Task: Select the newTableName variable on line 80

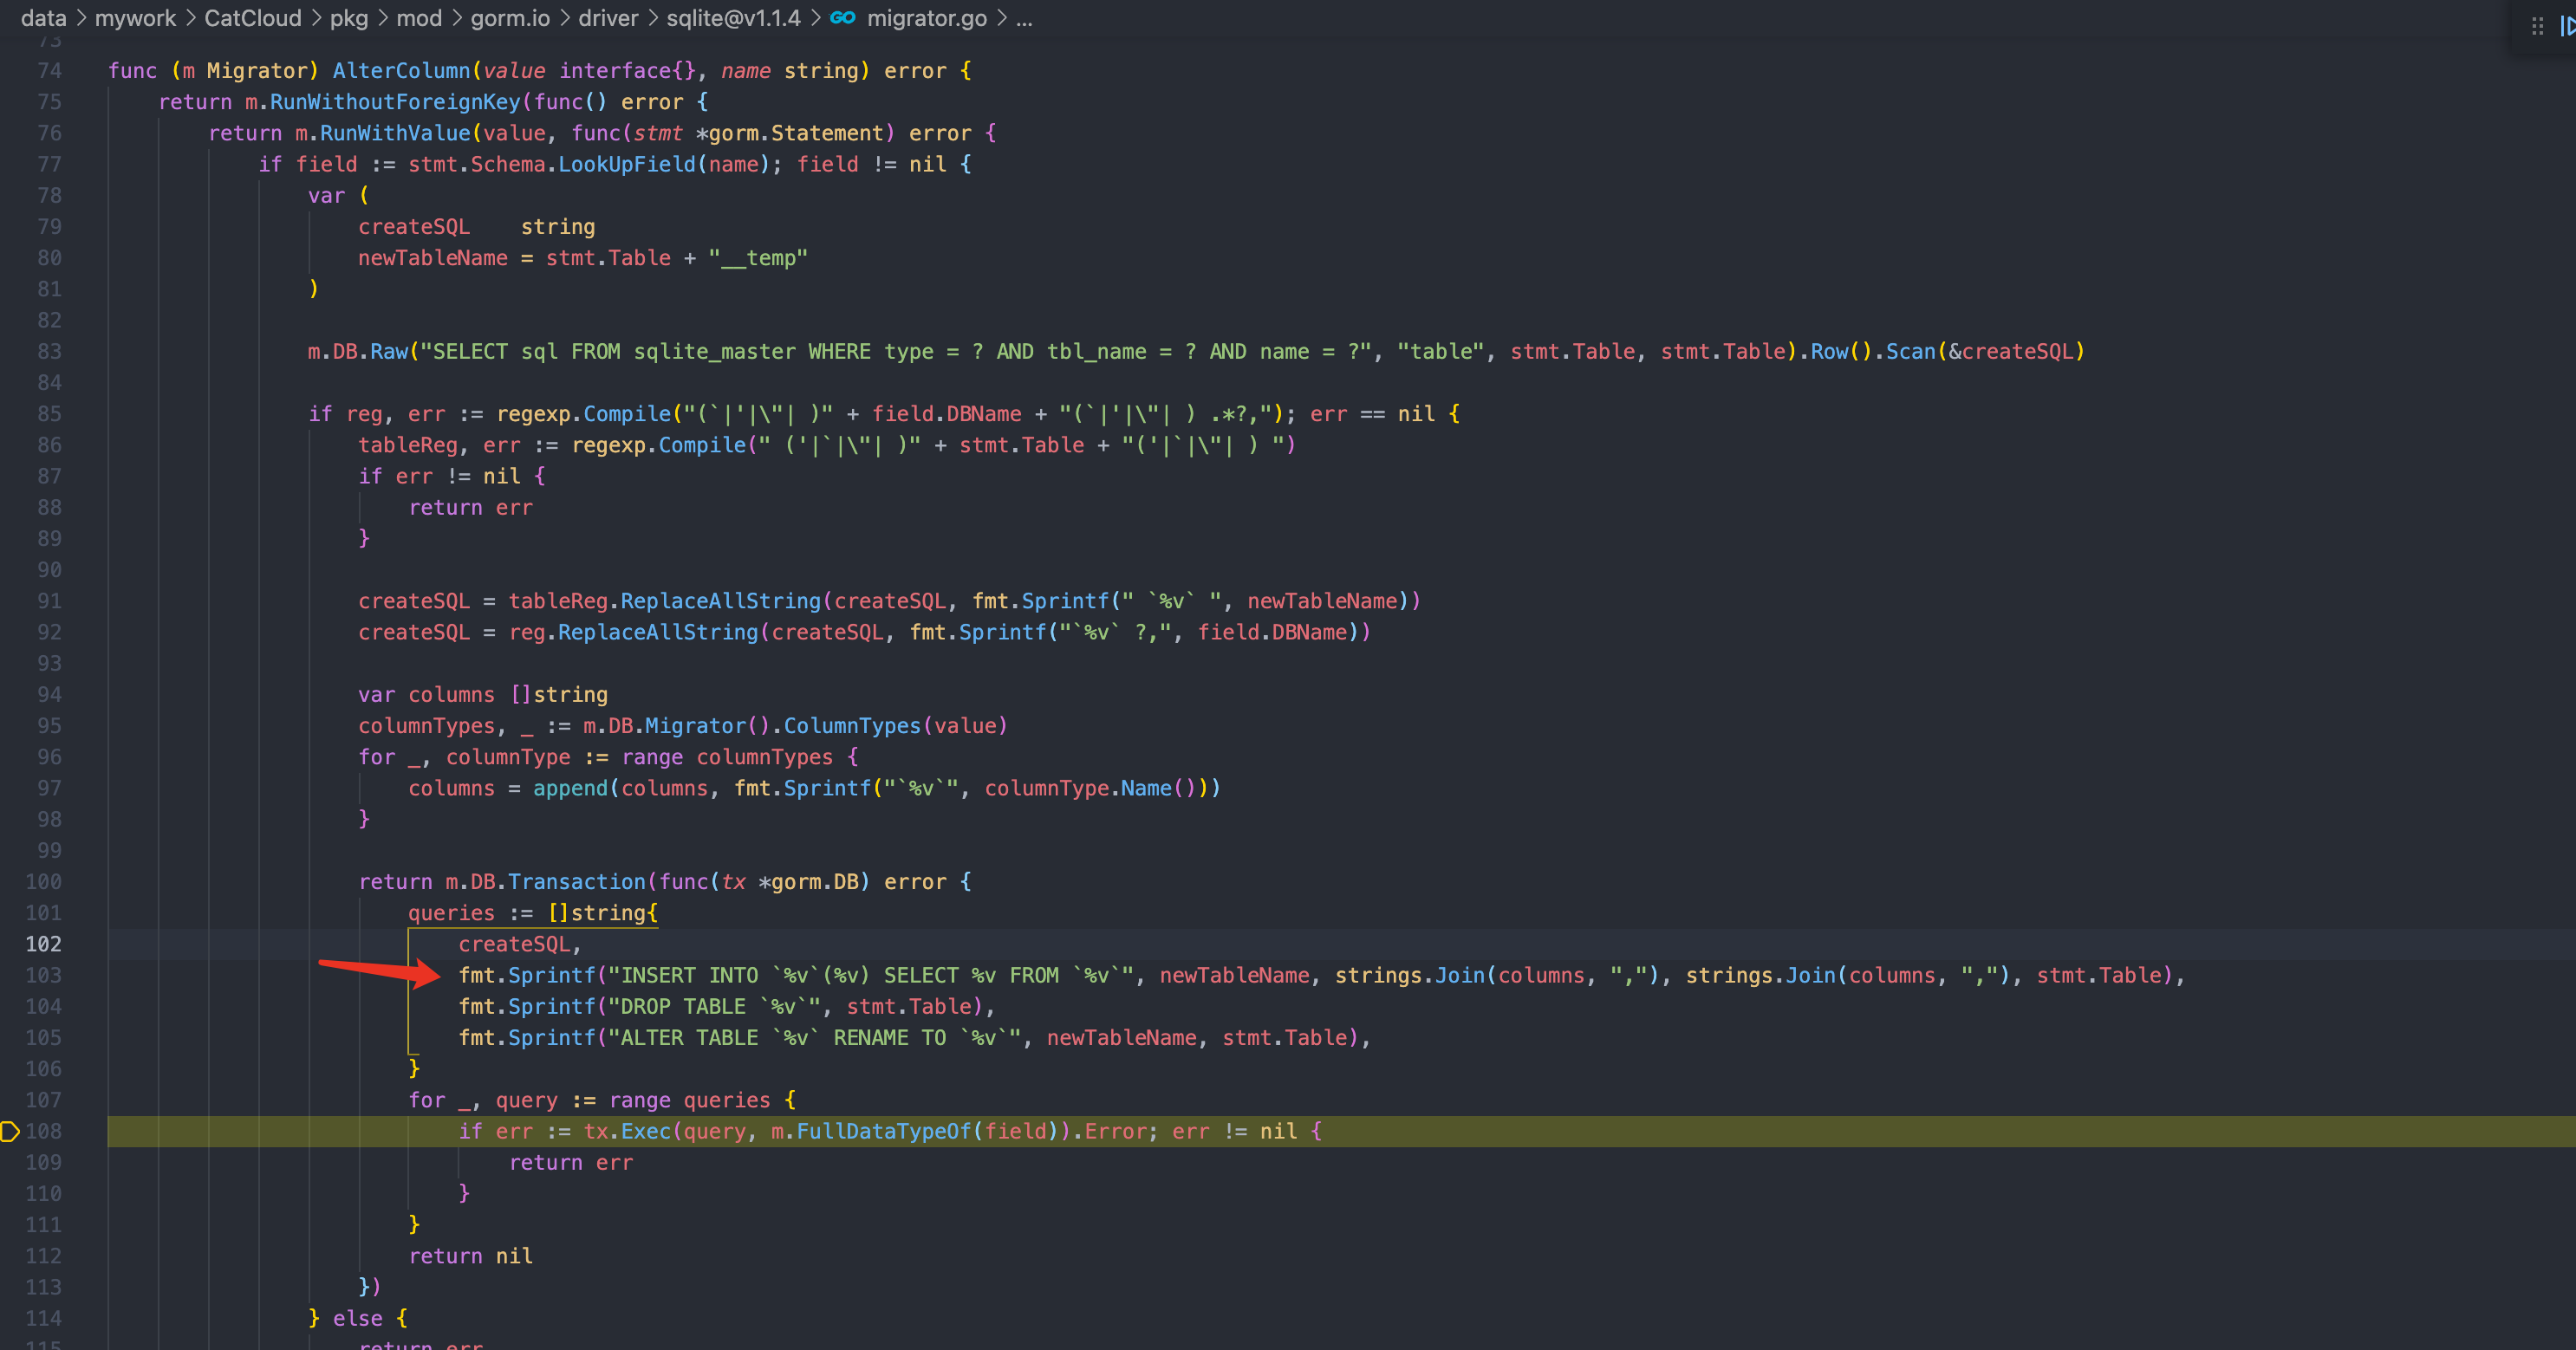Action: (432, 258)
